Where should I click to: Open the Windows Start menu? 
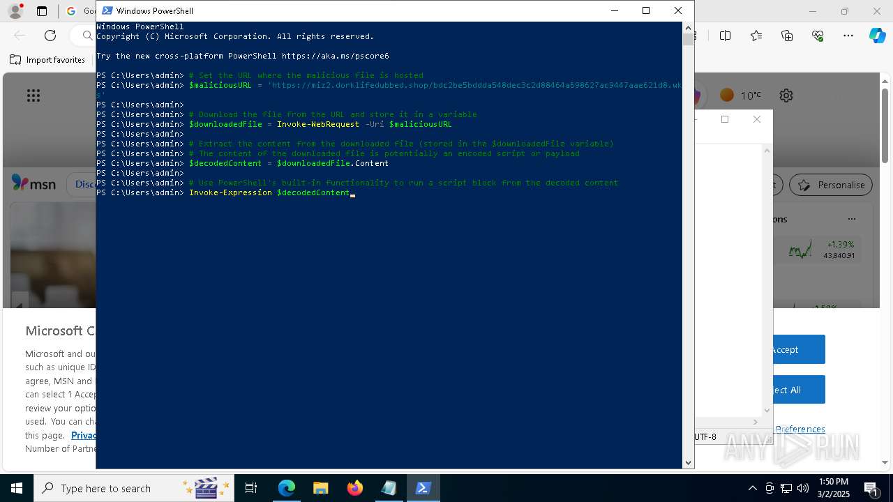[17, 488]
